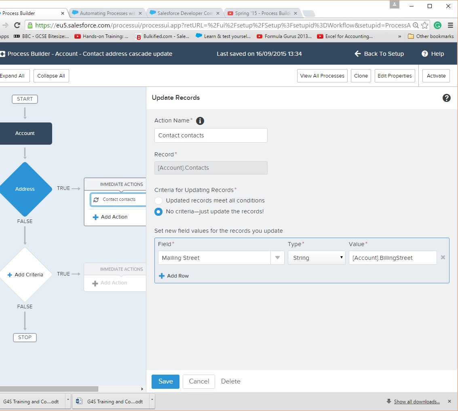Open the BBC GCSE Bitesize bookmark
This screenshot has width=458, height=411.
coord(41,36)
